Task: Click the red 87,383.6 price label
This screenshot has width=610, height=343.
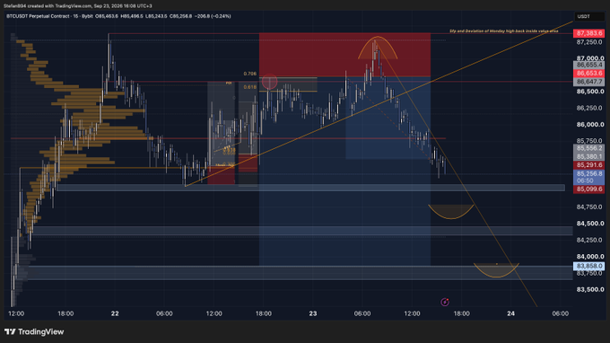Action: (x=589, y=33)
